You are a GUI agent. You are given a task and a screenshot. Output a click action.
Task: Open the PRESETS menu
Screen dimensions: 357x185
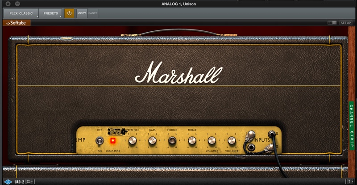point(50,13)
